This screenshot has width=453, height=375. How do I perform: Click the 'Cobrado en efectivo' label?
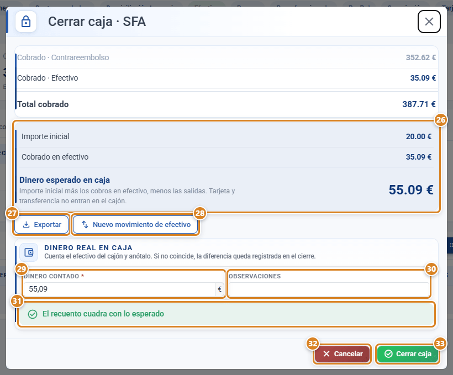pos(55,157)
